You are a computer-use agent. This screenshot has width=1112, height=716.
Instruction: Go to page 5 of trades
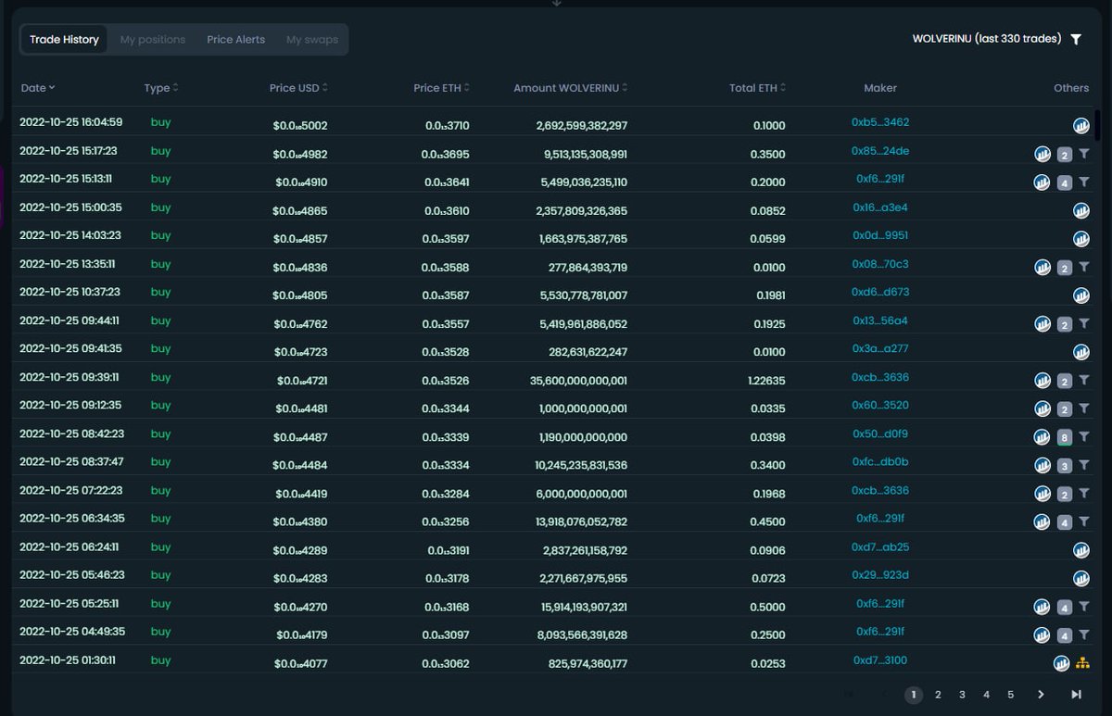pyautogui.click(x=1010, y=695)
